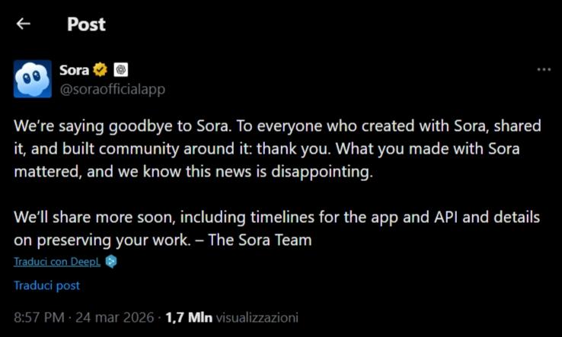Click the 'Traduci con DeepL' link
562x337 pixels.
(57, 262)
